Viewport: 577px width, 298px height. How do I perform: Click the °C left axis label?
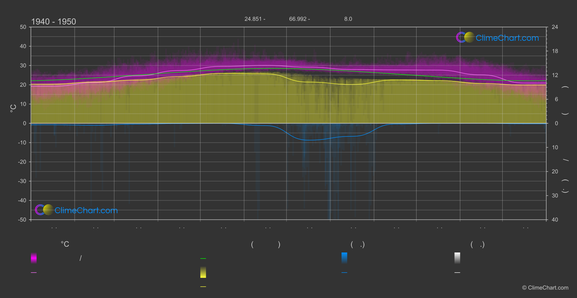13,108
